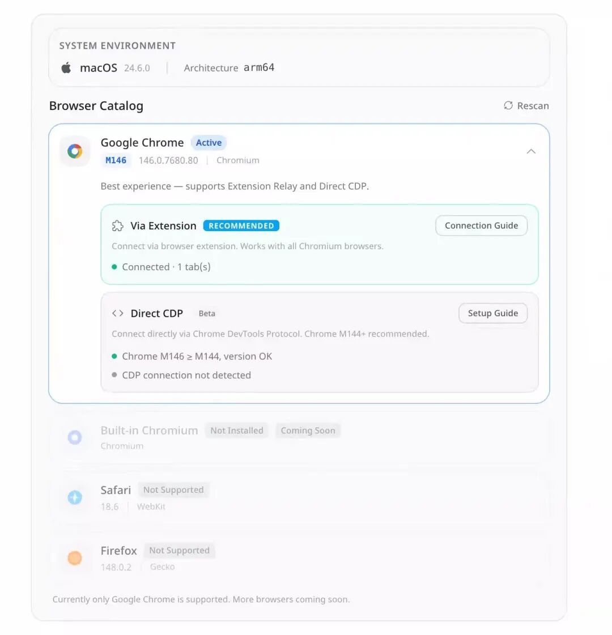This screenshot has width=612, height=635.
Task: Click the Direct CDP code brackets icon
Action: click(x=117, y=313)
